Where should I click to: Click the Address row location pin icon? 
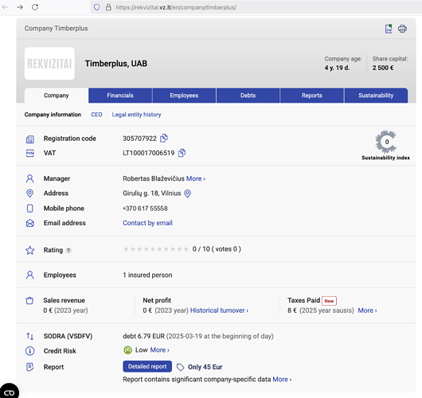tap(30, 193)
